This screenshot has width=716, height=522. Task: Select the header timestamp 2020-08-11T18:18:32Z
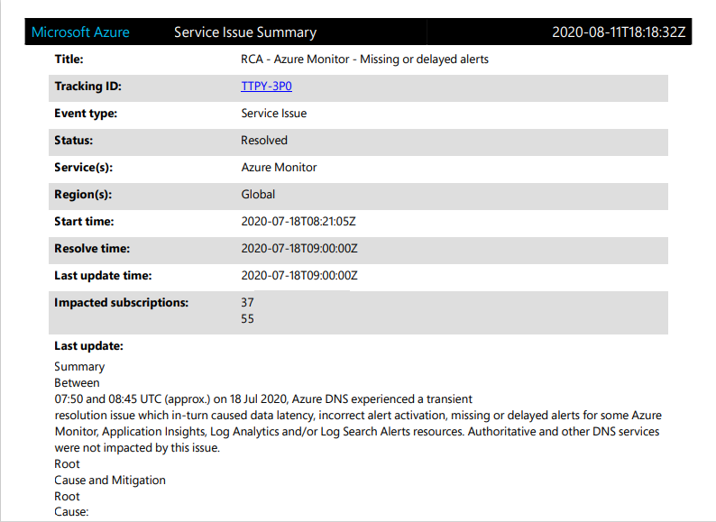point(619,32)
